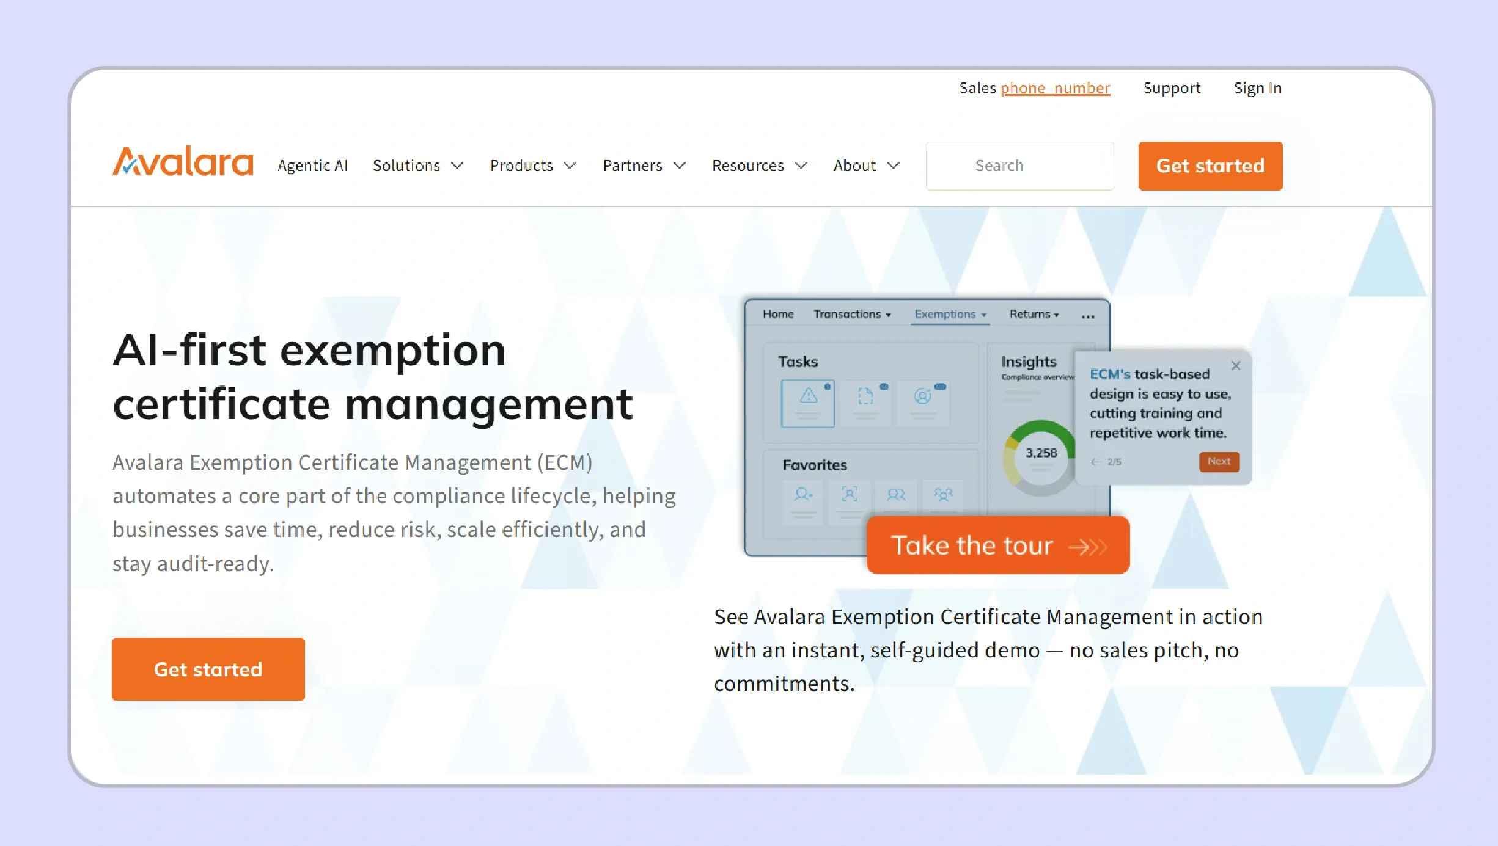This screenshot has width=1498, height=846.
Task: Click the three-dot more icon in demo preview
Action: (1088, 316)
